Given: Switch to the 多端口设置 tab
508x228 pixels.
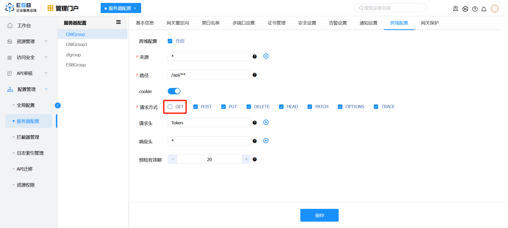Looking at the screenshot, I should tap(244, 23).
